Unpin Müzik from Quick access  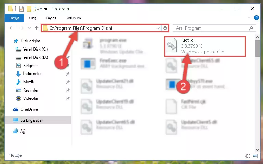[68, 82]
